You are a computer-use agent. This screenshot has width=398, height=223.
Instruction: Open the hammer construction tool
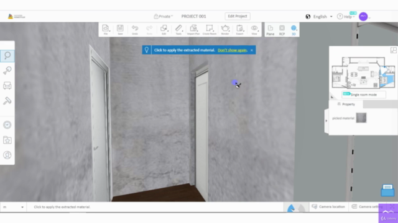[7, 101]
